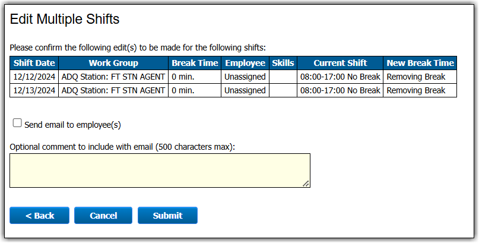Submit the shift edits
The width and height of the screenshot is (479, 243).
pos(167,216)
